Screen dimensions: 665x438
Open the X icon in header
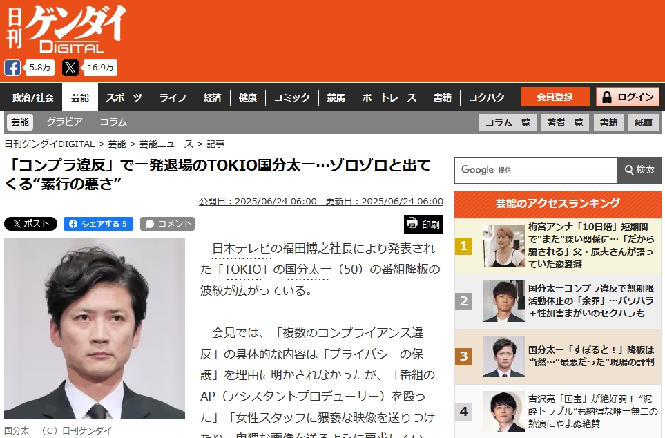(x=70, y=68)
